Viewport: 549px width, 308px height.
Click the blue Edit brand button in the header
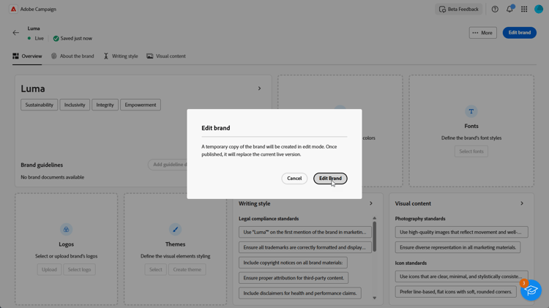[x=520, y=32]
